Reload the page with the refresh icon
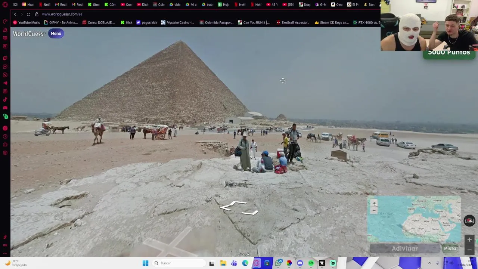 [x=28, y=14]
